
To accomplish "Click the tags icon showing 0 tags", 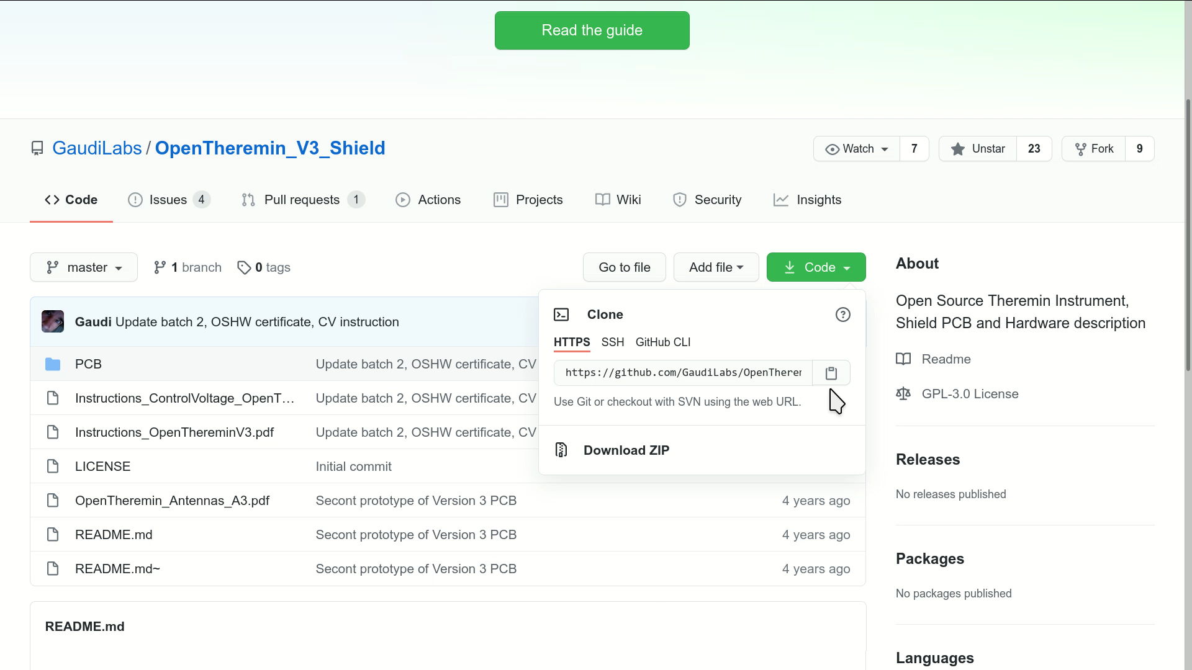I will [x=244, y=267].
